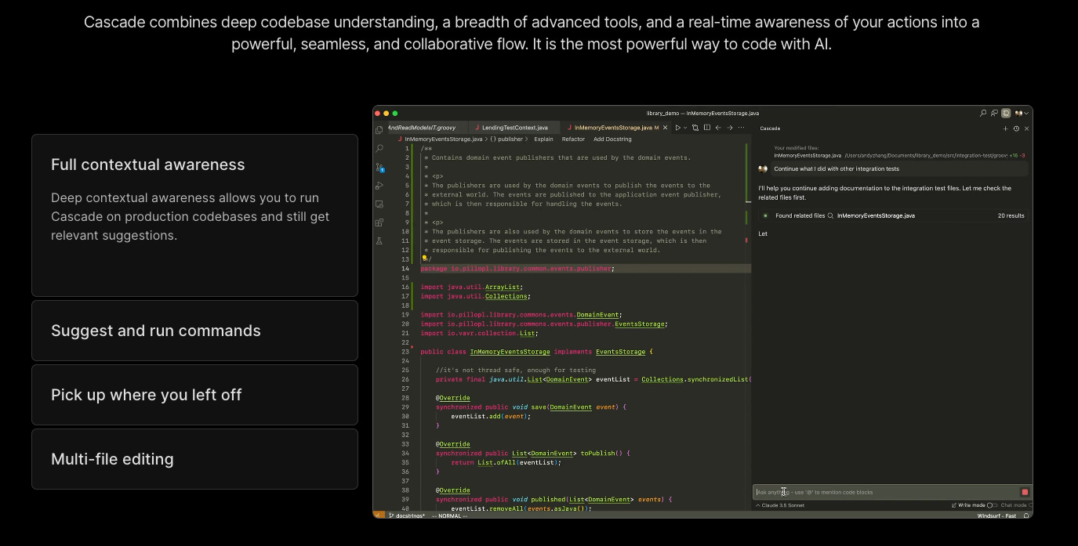Image resolution: width=1078 pixels, height=546 pixels.
Task: Open the Explorer icon in the activity bar
Action: [x=379, y=129]
